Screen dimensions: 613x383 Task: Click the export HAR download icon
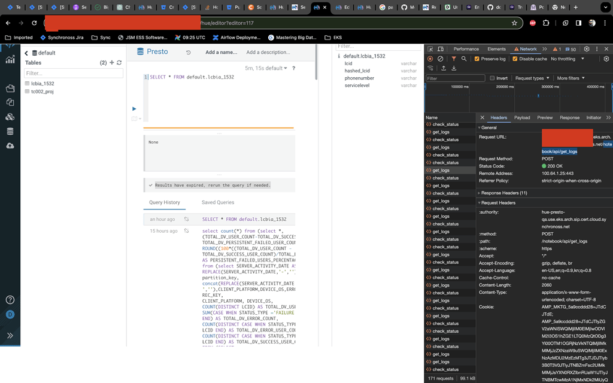pyautogui.click(x=453, y=68)
